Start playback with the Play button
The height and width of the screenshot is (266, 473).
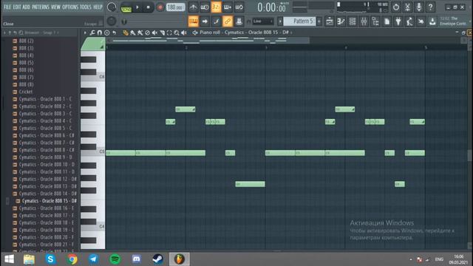point(137,7)
